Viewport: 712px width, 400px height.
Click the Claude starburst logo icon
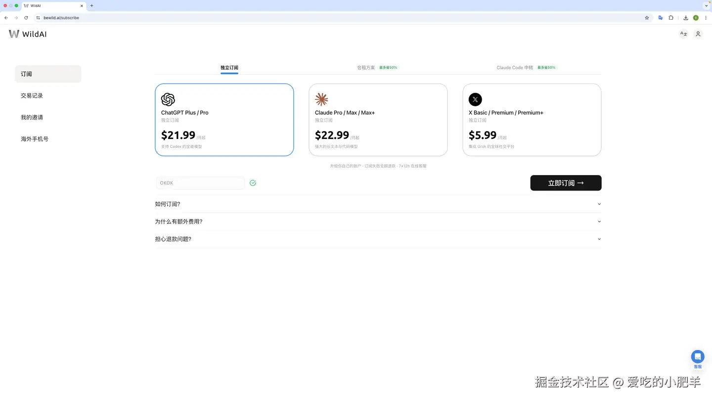321,99
